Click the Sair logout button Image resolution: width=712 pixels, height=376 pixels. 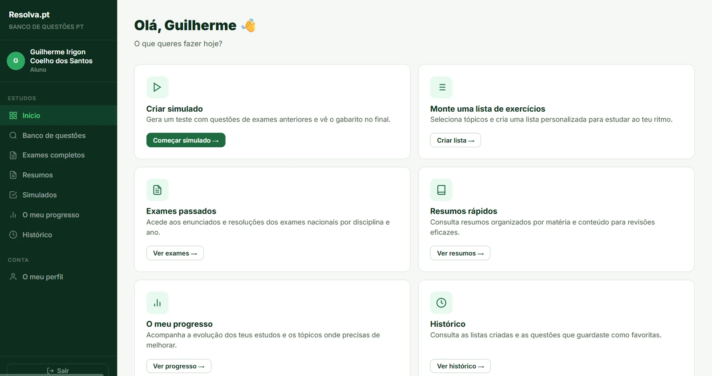pos(58,370)
